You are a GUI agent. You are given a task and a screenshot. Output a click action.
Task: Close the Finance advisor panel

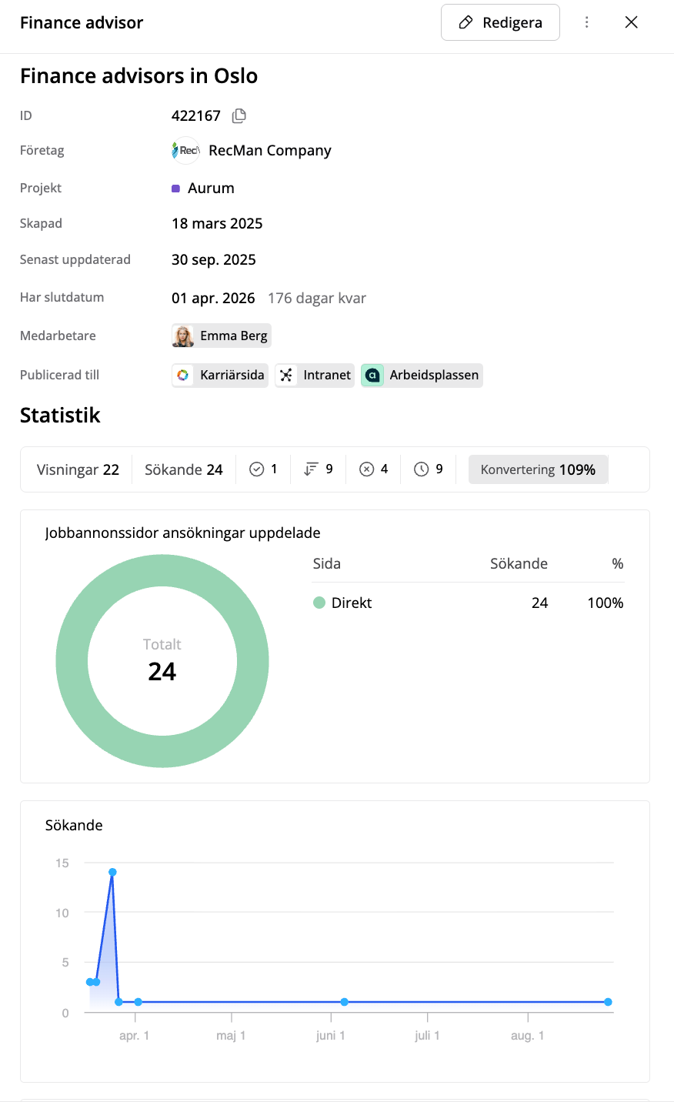632,22
